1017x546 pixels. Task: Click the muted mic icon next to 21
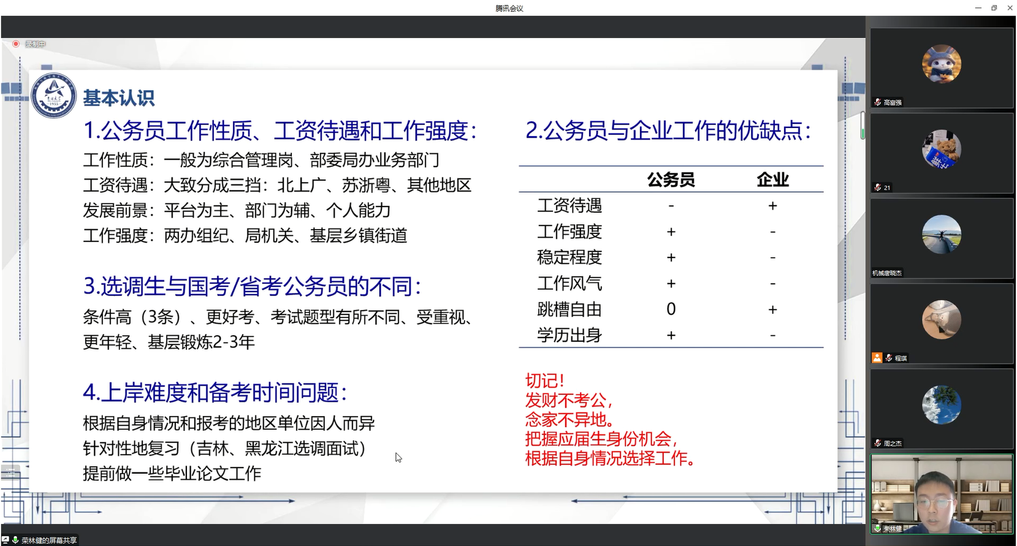coord(878,188)
